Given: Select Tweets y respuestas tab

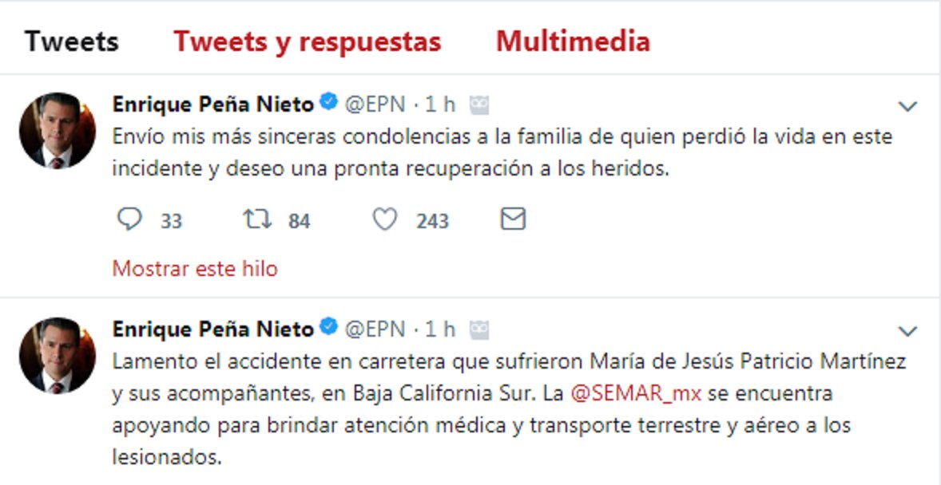Looking at the screenshot, I should click(308, 40).
